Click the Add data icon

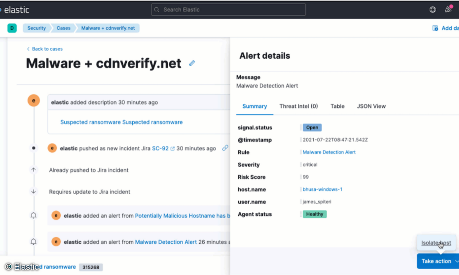[x=435, y=28]
